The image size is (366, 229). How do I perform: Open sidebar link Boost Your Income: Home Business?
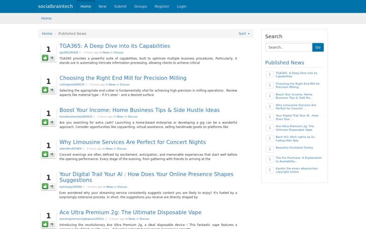point(294,96)
